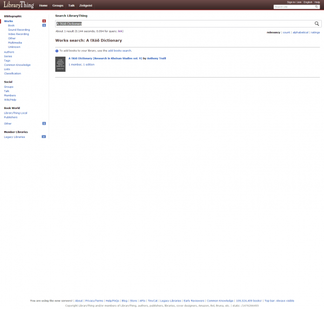Image resolution: width=324 pixels, height=309 pixels.
Task: Open Legacy Libraries in sidebar
Action: [15, 137]
